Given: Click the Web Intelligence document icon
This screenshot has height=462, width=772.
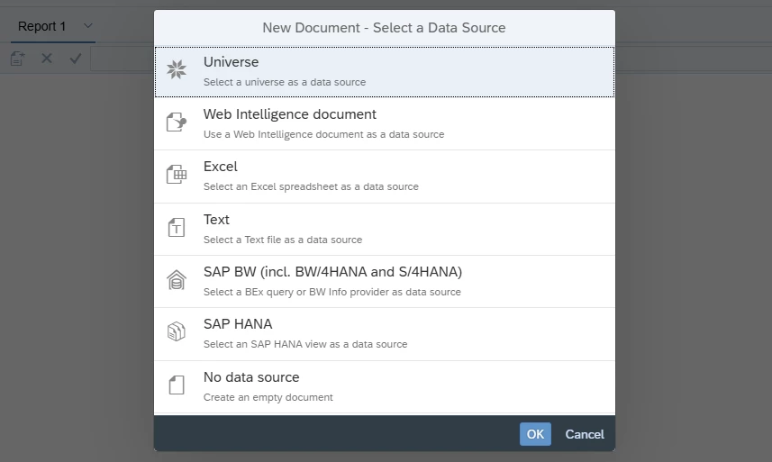Looking at the screenshot, I should [177, 122].
